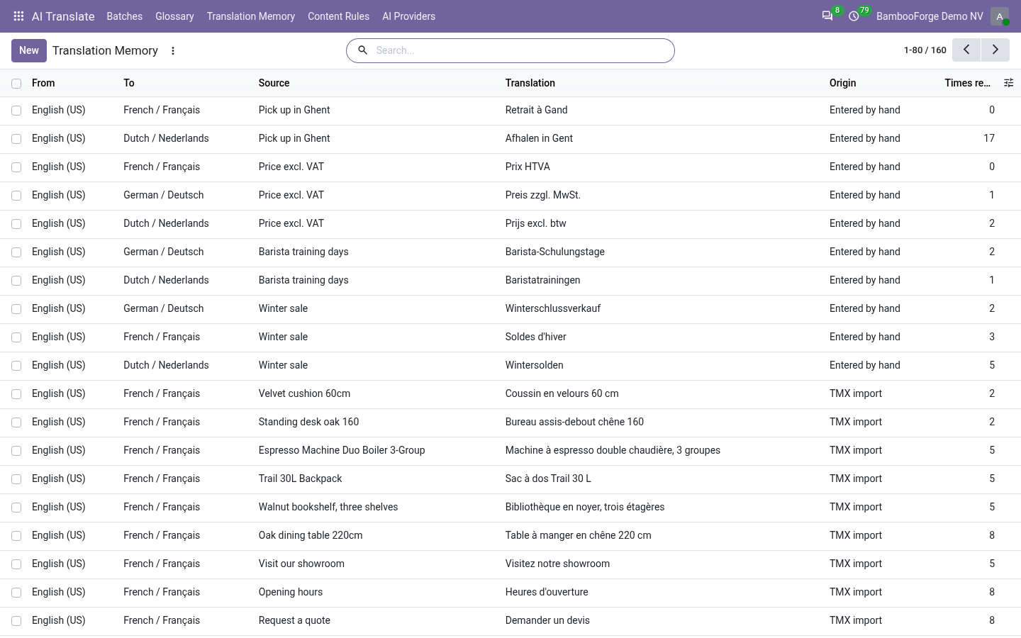The height and width of the screenshot is (638, 1021).
Task: Click Bibliothèque en noyer, trois étagères
Action: [585, 507]
